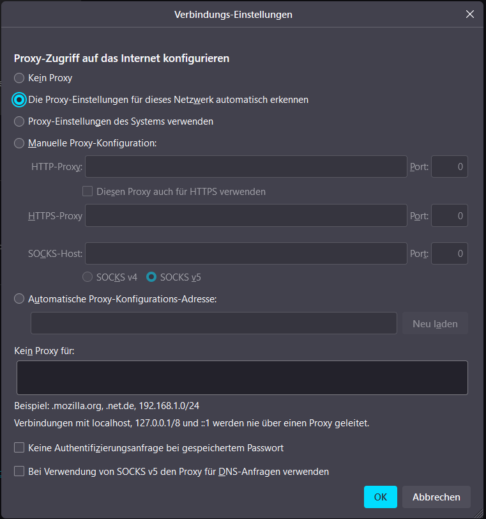This screenshot has height=519, width=486.
Task: Click the HTTPS-Proxy address field
Action: tap(246, 215)
